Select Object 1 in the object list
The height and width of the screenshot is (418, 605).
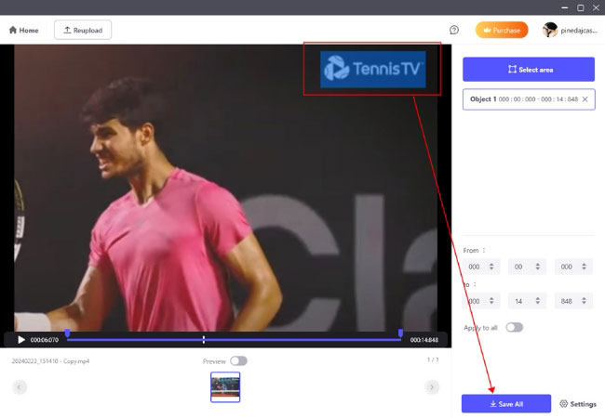pyautogui.click(x=521, y=99)
